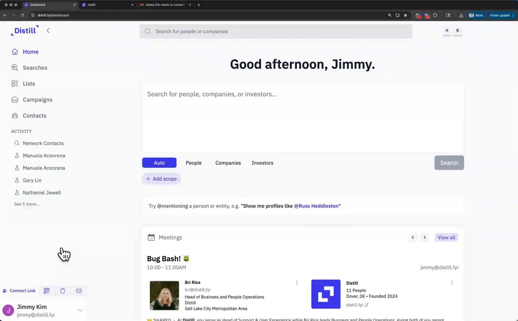The image size is (518, 321).
Task: Copy connect link with clipboard icon
Action: (x=63, y=291)
